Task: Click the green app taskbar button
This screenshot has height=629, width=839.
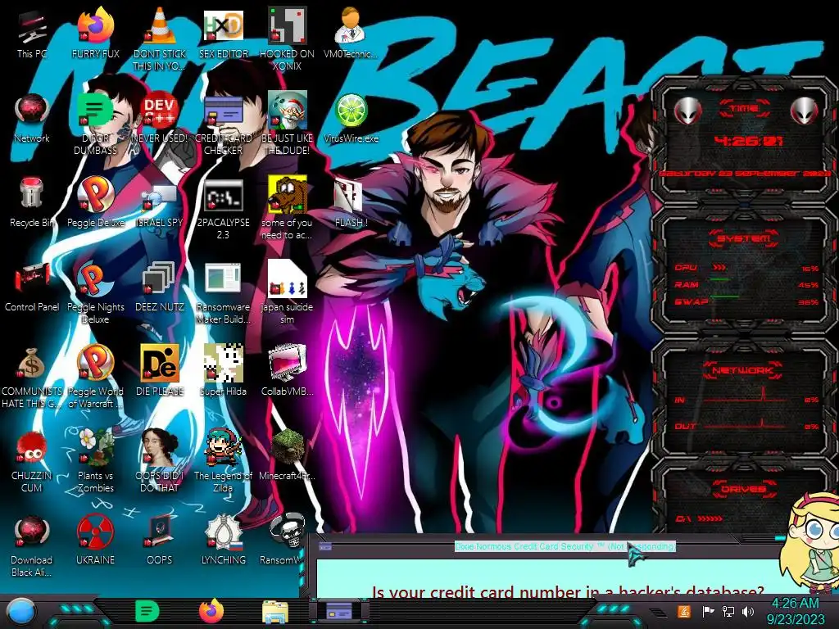Action: [147, 611]
